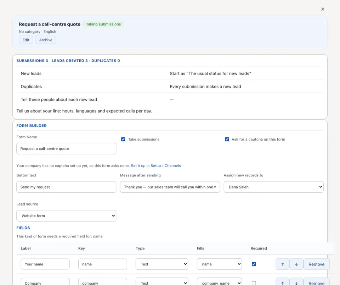
Task: Click the Taking submissions status badge
Action: 103,24
